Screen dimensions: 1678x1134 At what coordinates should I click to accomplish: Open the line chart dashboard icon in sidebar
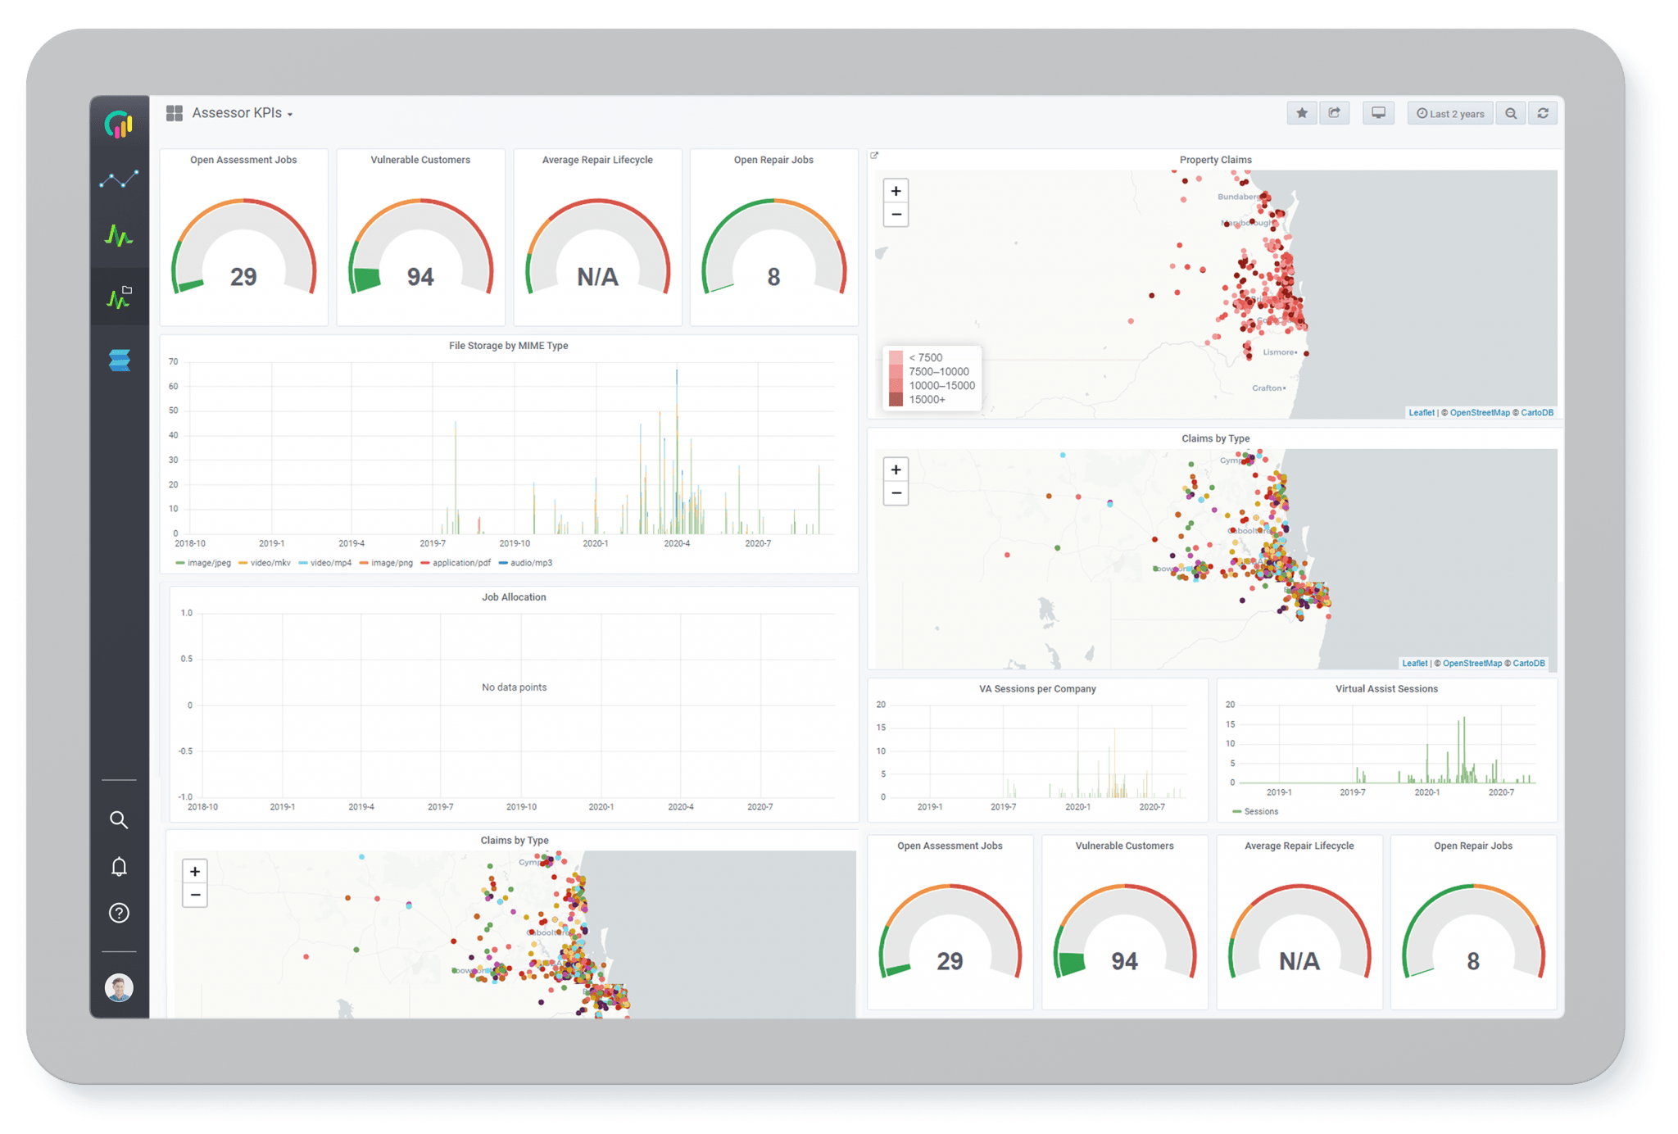pyautogui.click(x=119, y=179)
